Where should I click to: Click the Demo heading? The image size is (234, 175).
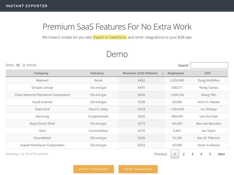coord(117,54)
